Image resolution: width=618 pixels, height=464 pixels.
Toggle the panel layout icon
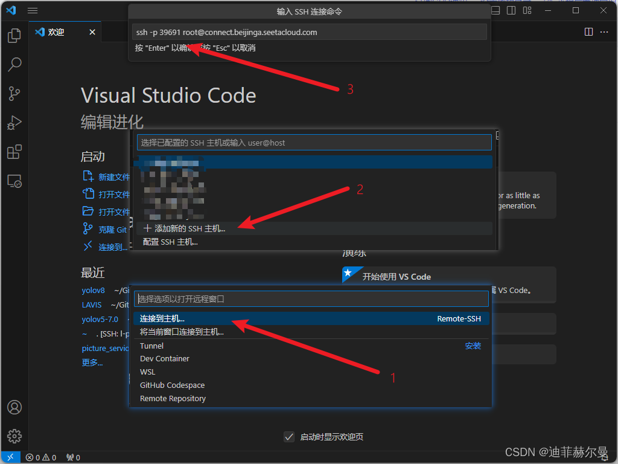[x=496, y=11]
